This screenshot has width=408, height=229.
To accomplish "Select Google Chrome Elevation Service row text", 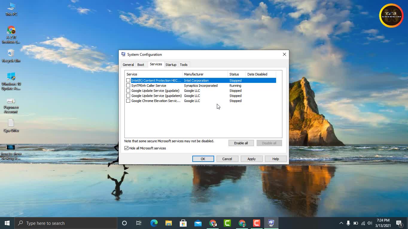I will tap(156, 101).
